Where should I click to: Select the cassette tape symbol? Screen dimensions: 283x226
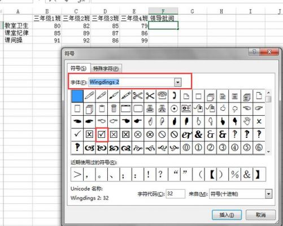click(186, 108)
